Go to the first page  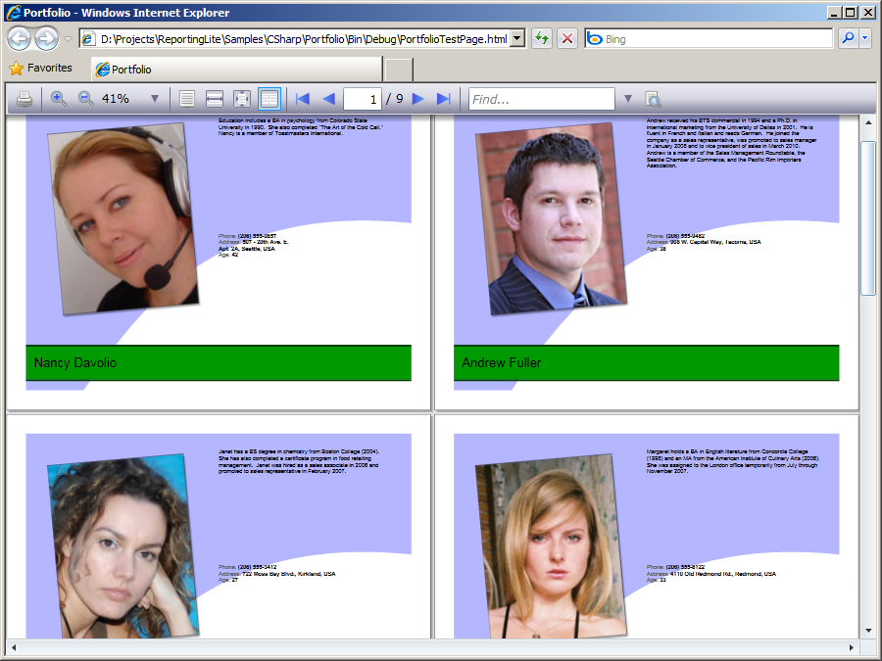tap(302, 99)
